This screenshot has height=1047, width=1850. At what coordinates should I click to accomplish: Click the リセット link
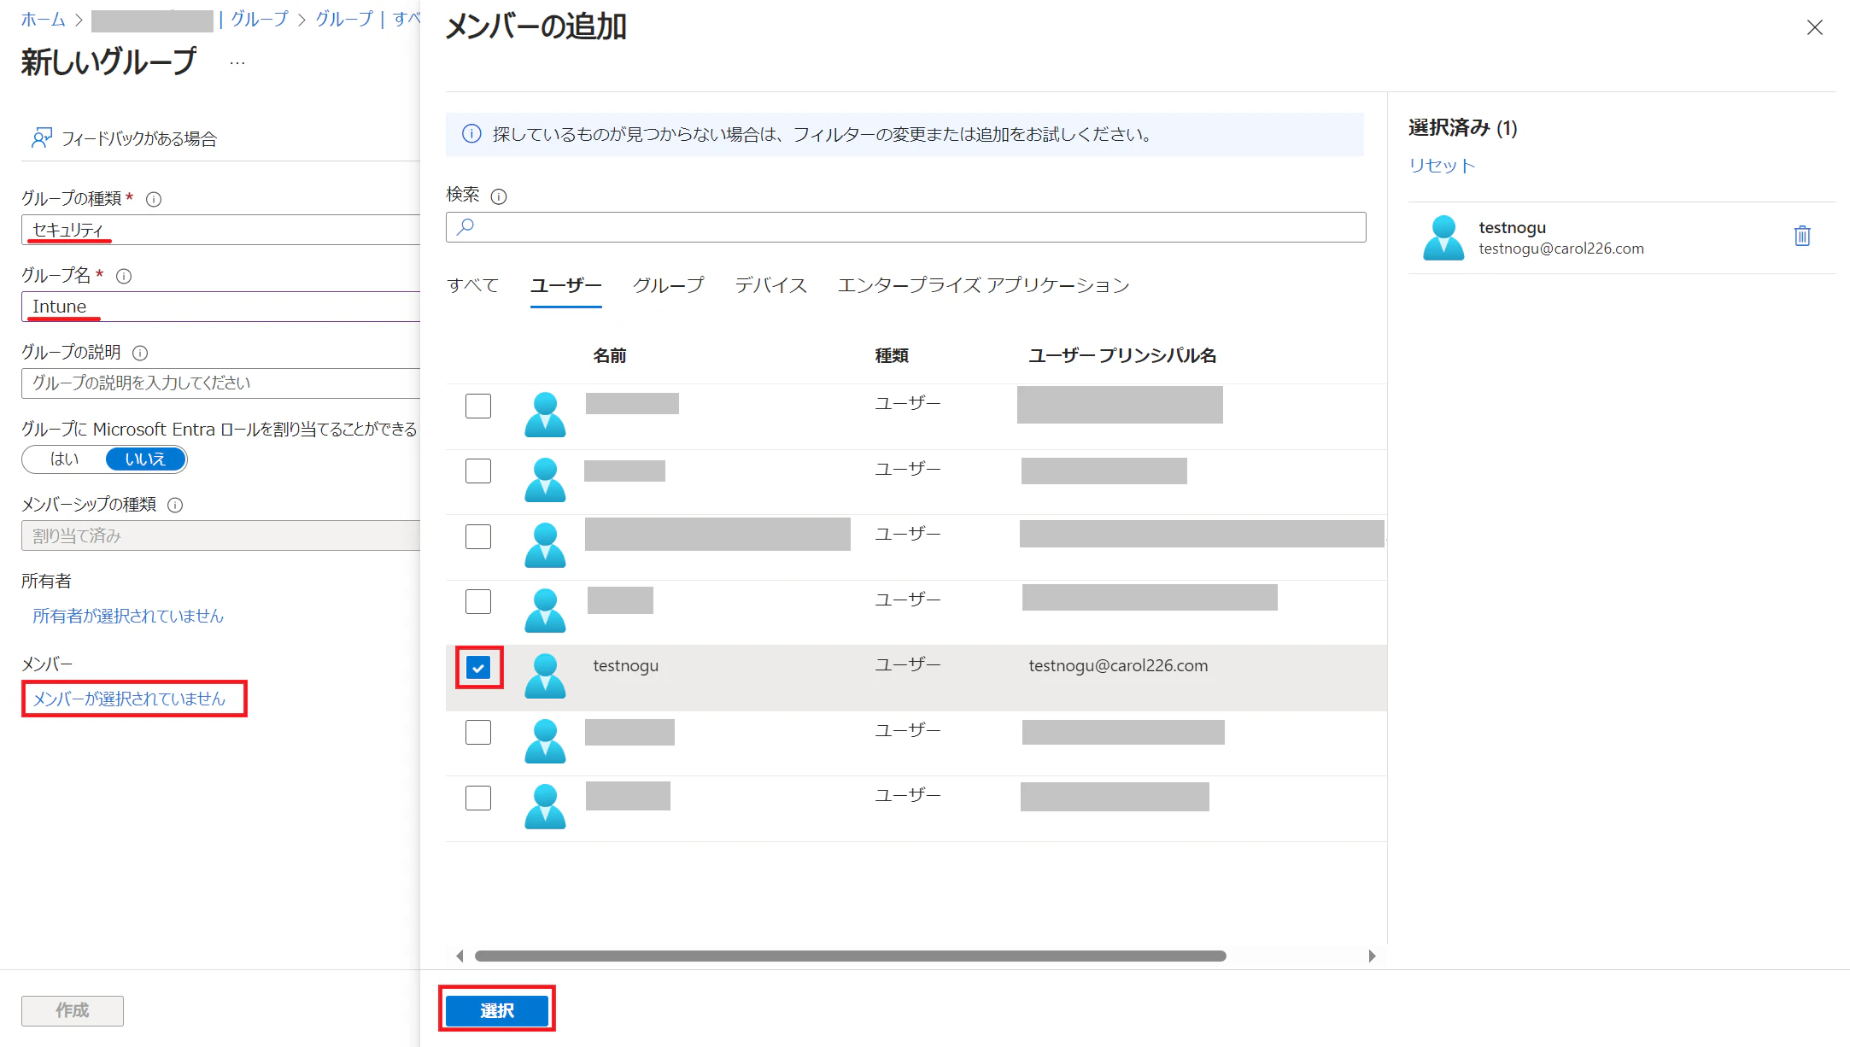pyautogui.click(x=1442, y=166)
